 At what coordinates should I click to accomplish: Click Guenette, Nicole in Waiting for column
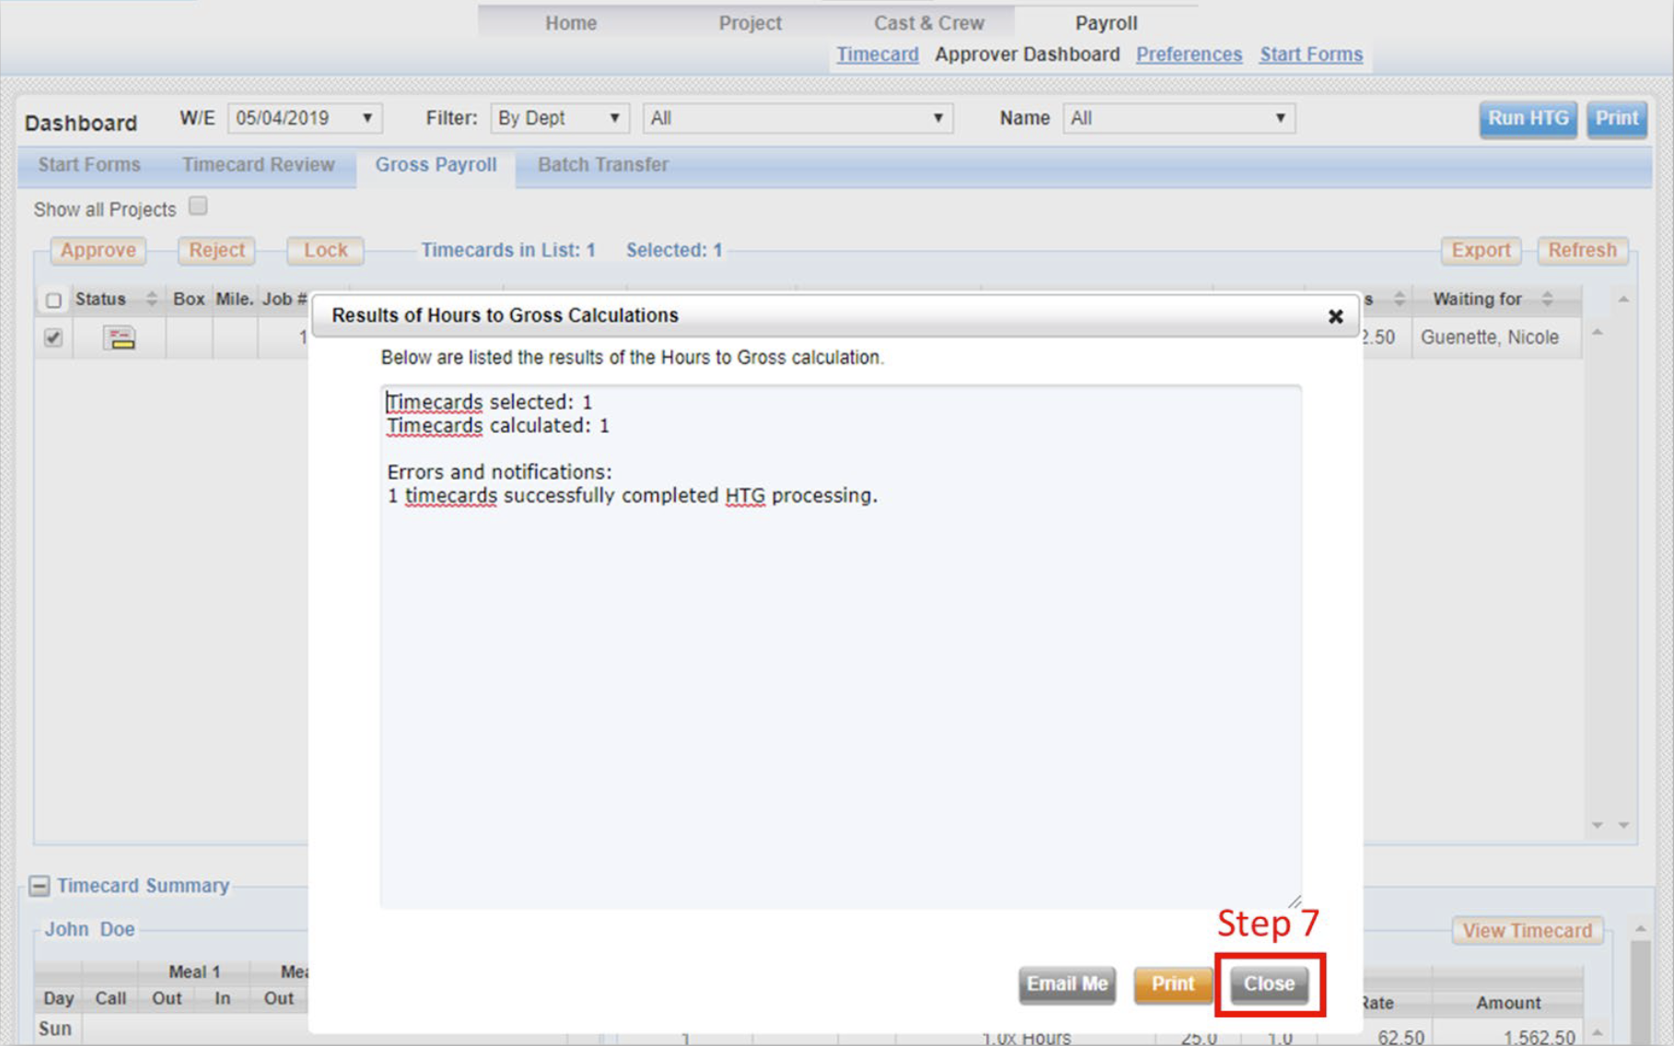1489,338
